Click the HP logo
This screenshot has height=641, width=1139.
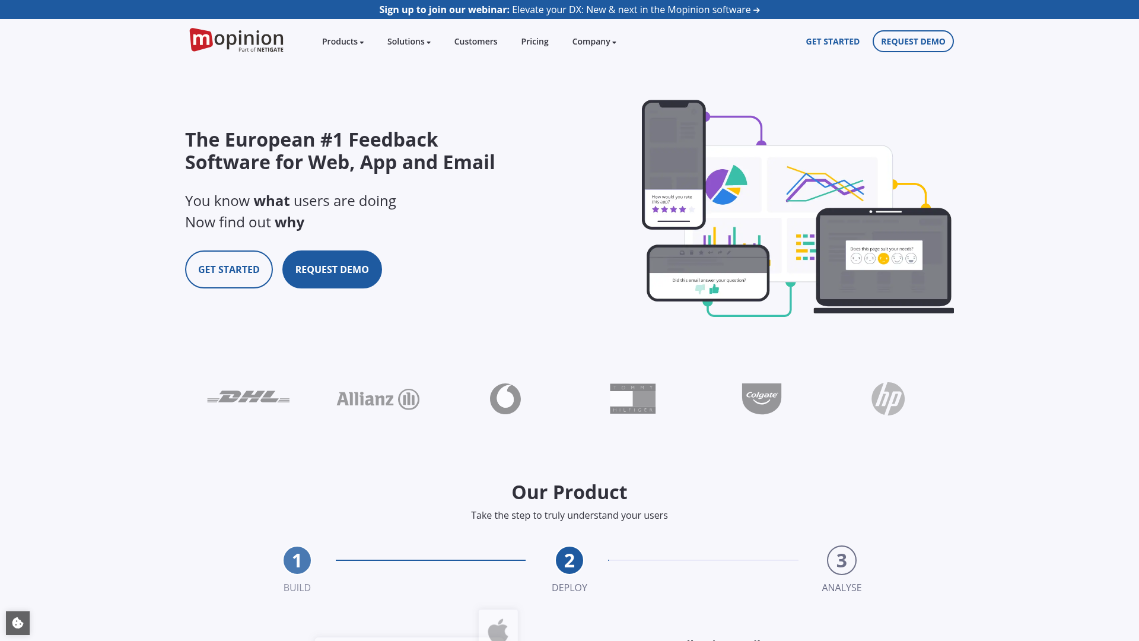tap(887, 398)
